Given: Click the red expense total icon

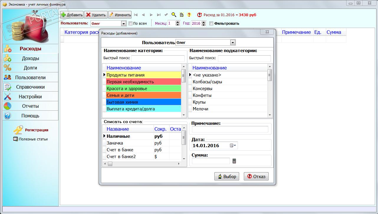Looking at the screenshot, I should (200, 15).
